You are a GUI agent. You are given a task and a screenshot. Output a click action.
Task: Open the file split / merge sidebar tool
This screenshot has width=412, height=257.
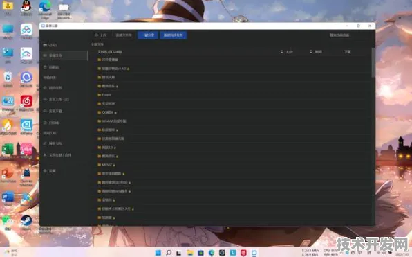point(57,155)
